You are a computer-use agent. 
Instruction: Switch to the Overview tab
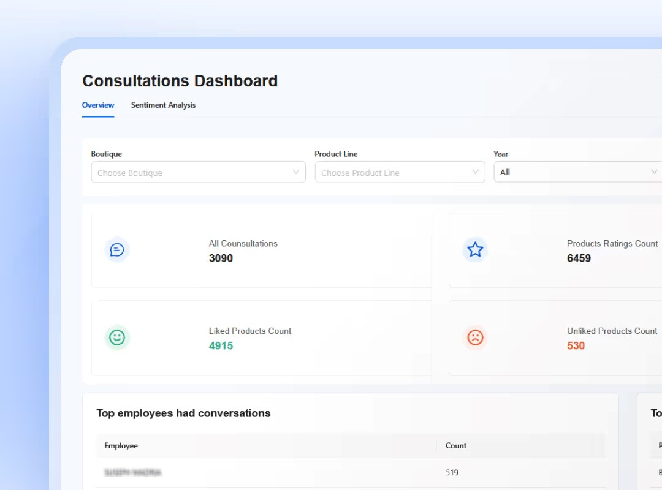pyautogui.click(x=98, y=105)
